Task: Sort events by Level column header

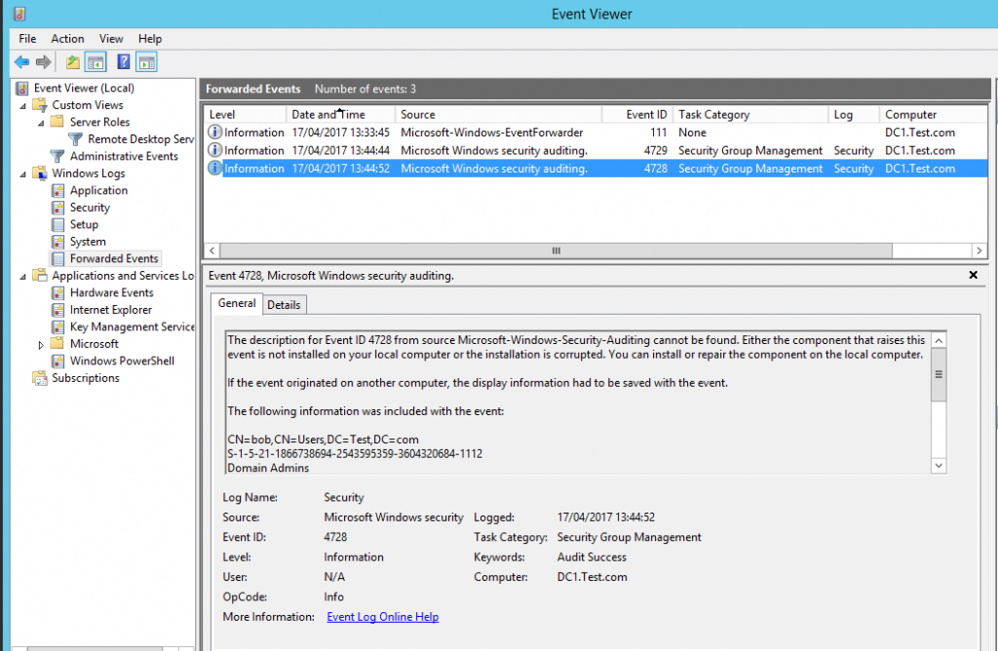Action: click(x=245, y=115)
